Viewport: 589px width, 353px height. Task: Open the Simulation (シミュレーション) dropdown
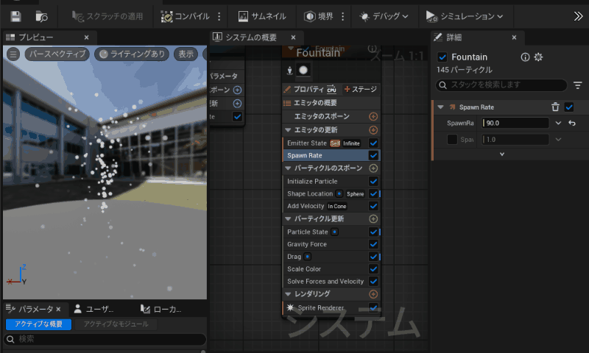coord(465,16)
